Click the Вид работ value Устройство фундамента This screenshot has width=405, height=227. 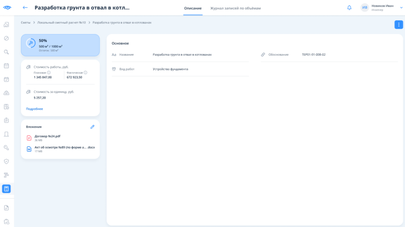170,69
